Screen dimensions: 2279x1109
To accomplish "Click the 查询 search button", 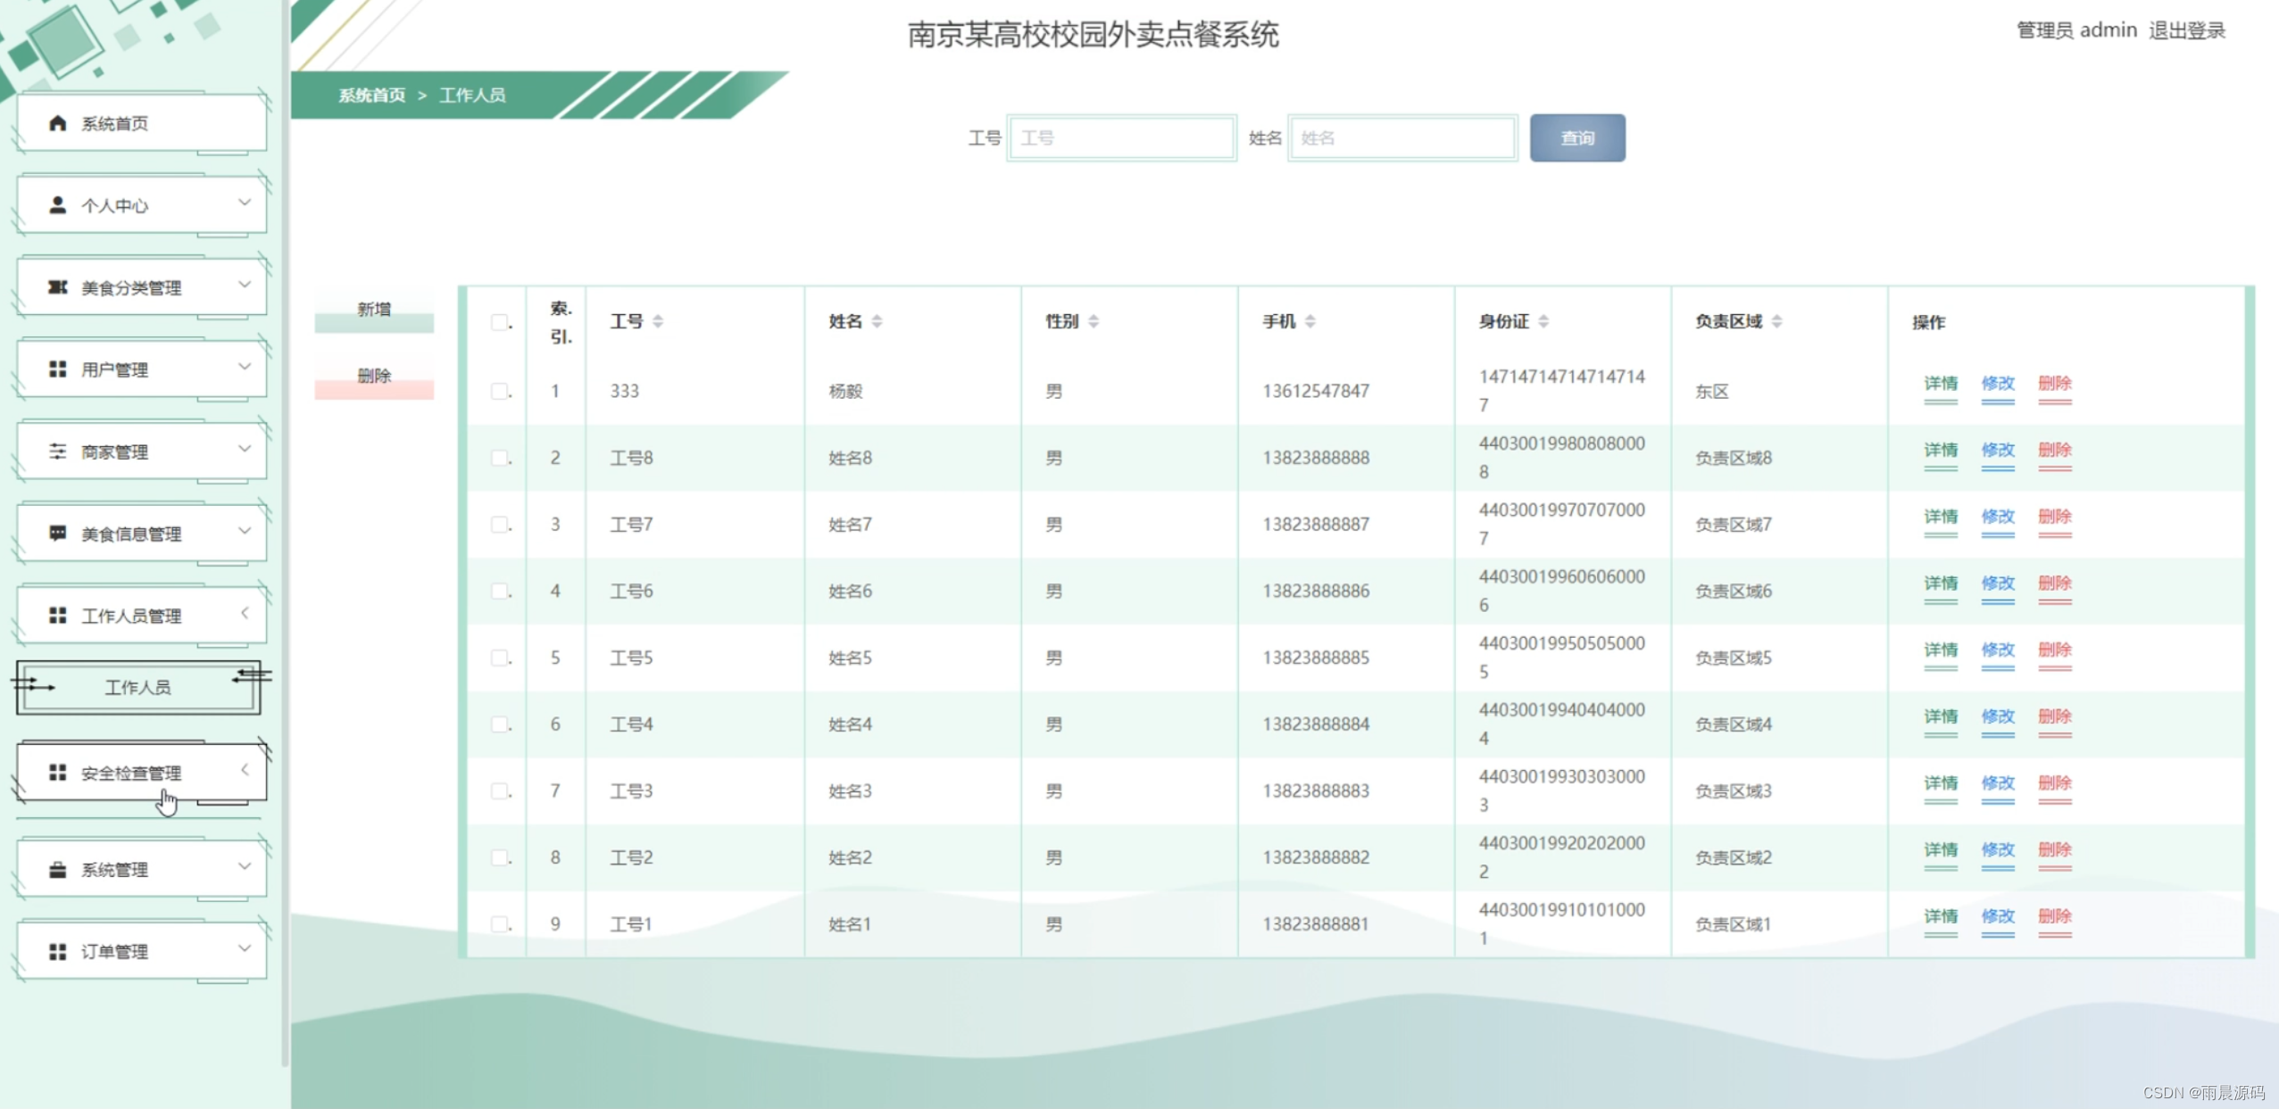I will (1577, 138).
